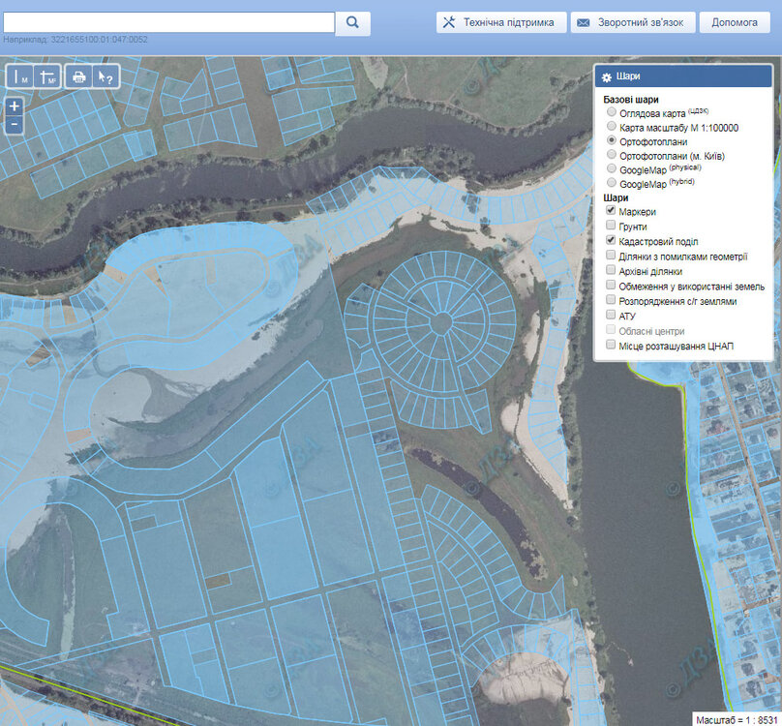The width and height of the screenshot is (782, 726).
Task: Select the distance measurement tool
Action: click(x=20, y=77)
